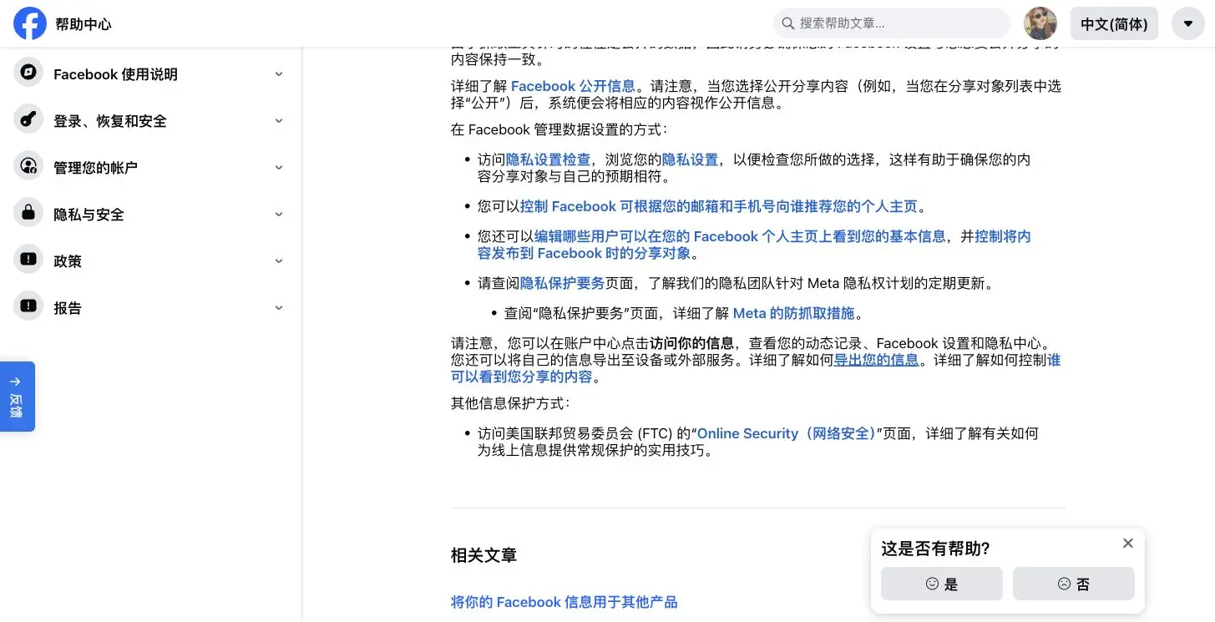Click the 隐私与安全 lock icon
The height and width of the screenshot is (622, 1215).
point(28,213)
